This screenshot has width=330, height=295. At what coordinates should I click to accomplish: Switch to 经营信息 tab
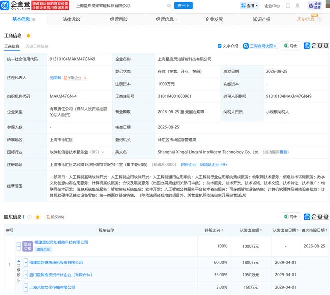coord(166,19)
